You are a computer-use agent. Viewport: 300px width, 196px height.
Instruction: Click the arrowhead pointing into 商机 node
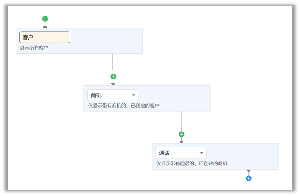[113, 84]
